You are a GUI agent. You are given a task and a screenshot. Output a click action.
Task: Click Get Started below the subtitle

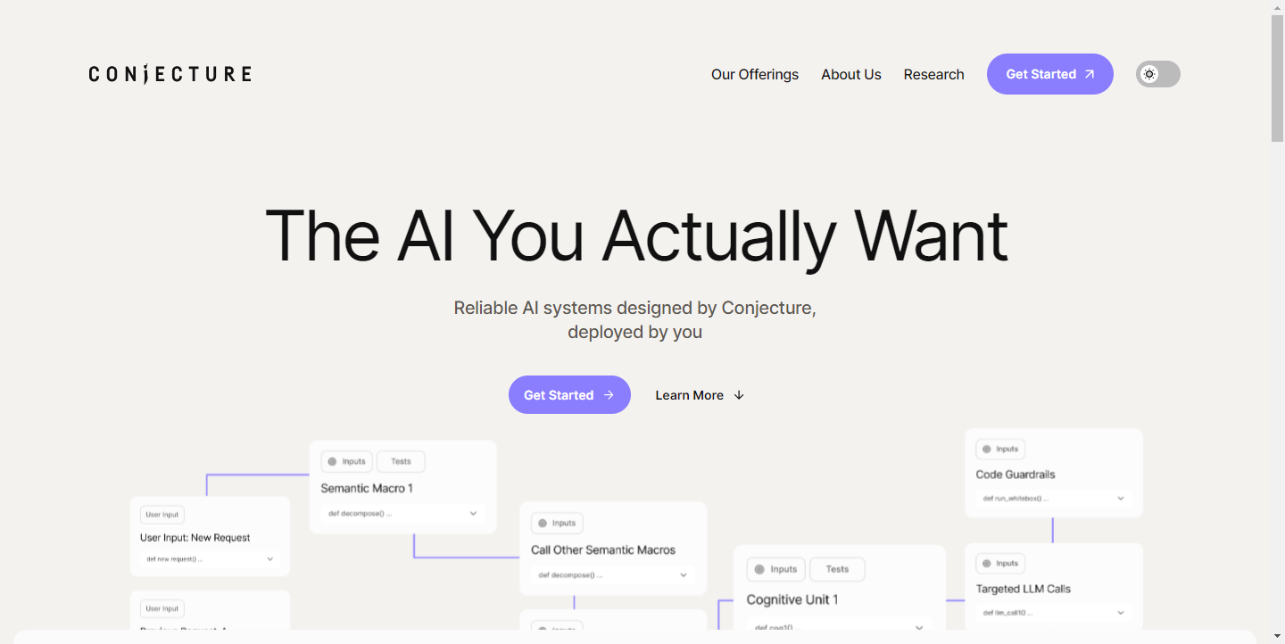[569, 394]
